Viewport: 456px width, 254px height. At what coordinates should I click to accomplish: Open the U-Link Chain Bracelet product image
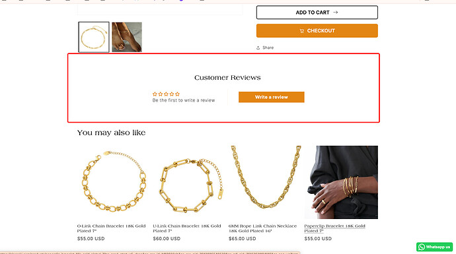(x=189, y=182)
